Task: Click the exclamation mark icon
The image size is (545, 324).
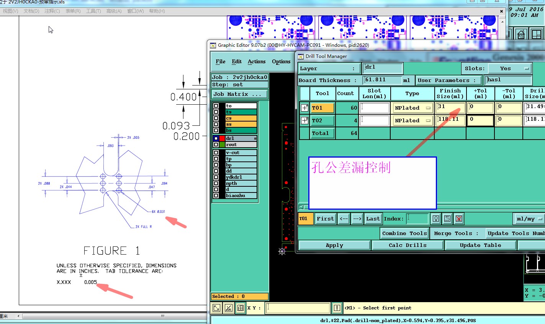Action: pos(337,308)
